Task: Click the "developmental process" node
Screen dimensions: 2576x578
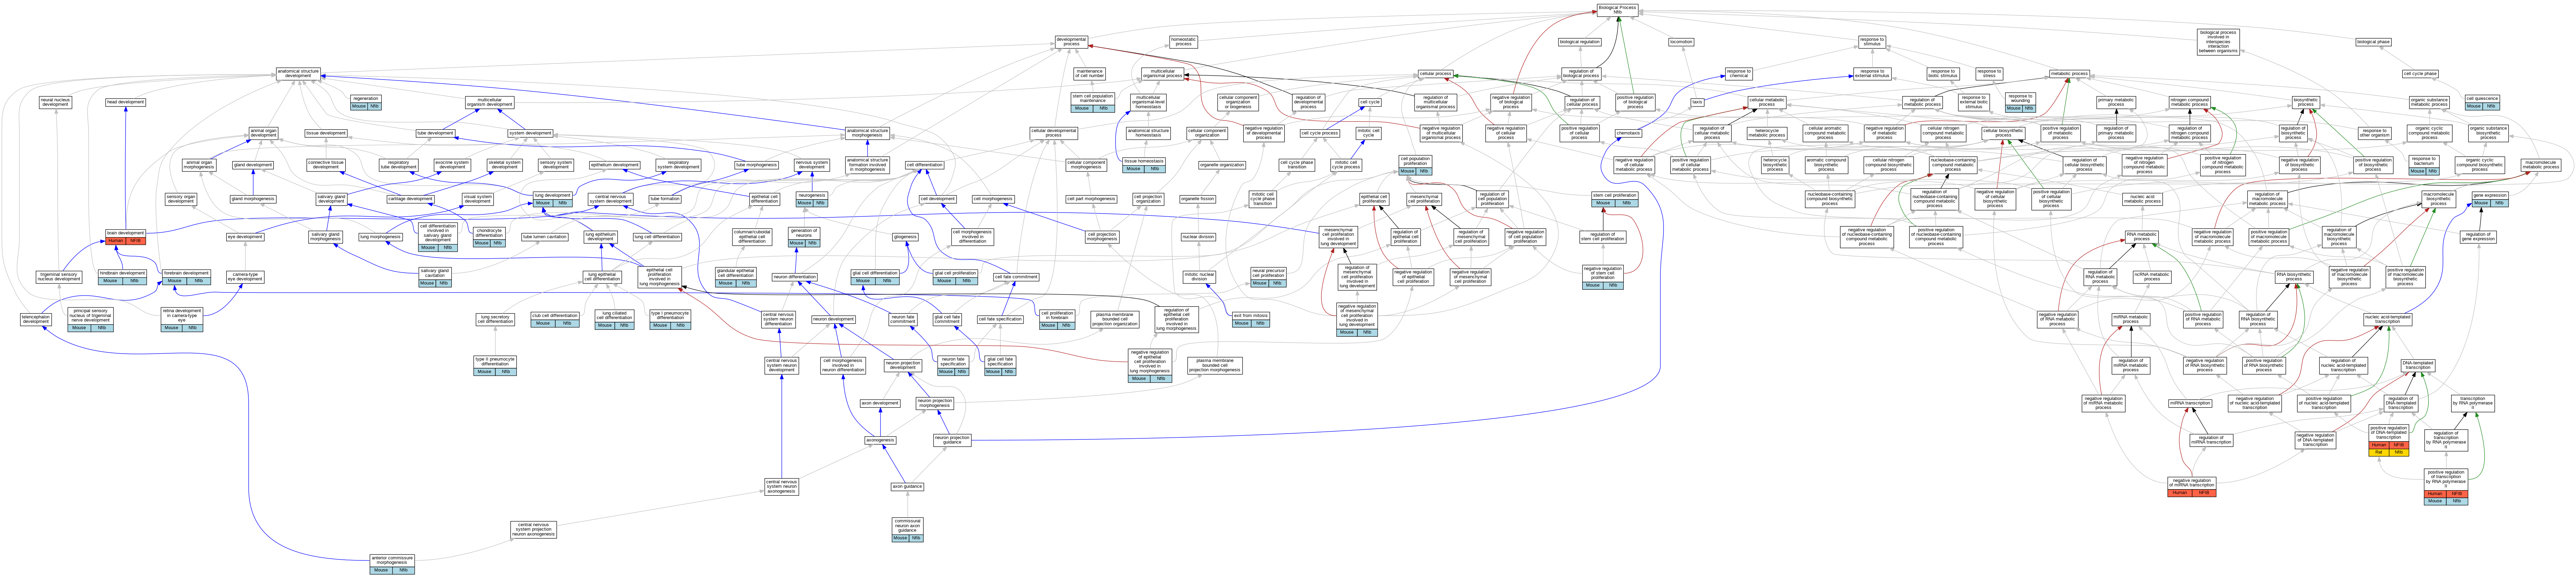Action: (1071, 42)
